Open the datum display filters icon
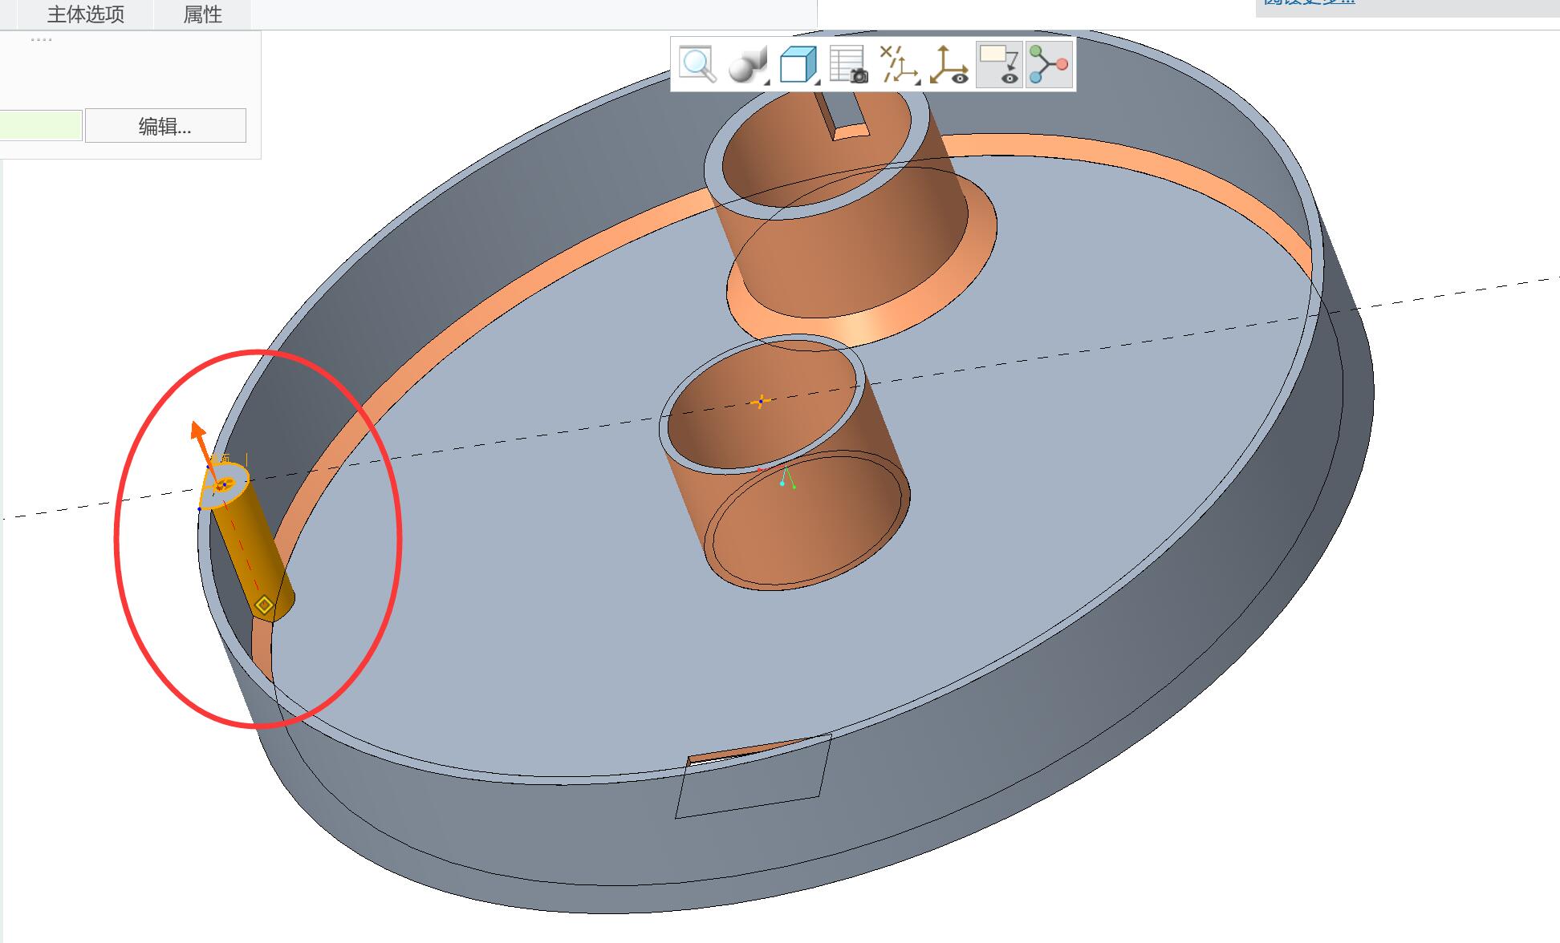The image size is (1560, 943). pos(897,64)
